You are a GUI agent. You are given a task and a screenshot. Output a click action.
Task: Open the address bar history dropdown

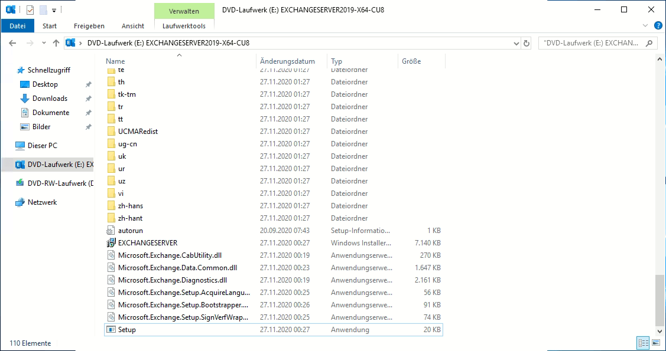[515, 43]
